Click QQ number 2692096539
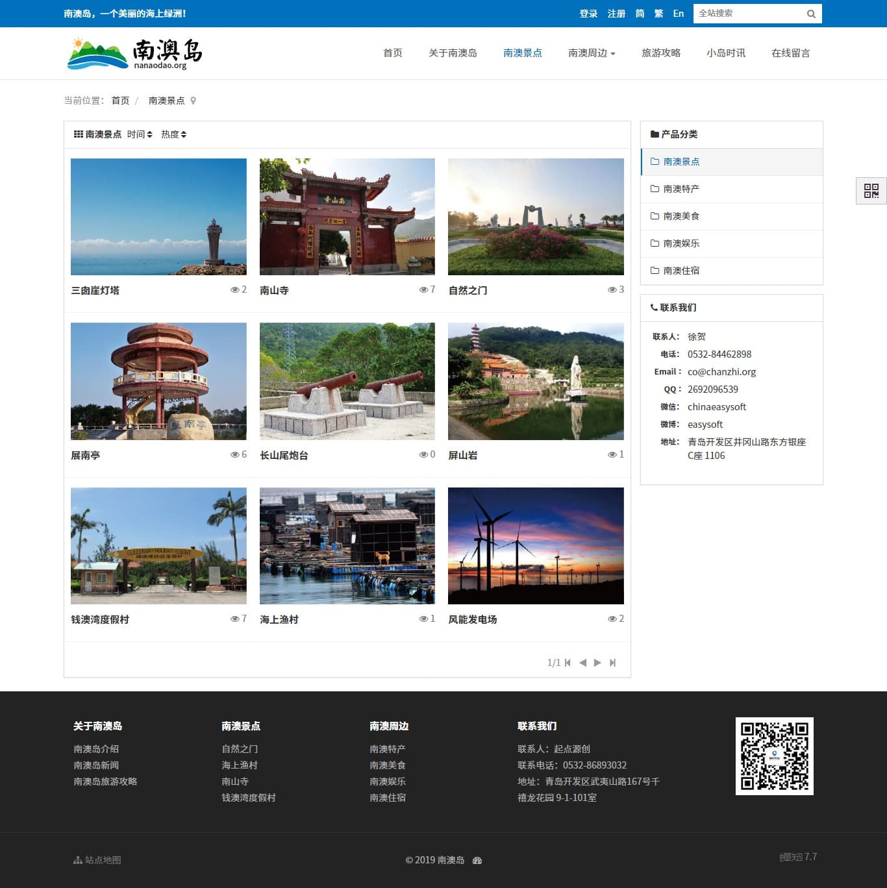The height and width of the screenshot is (888, 887). coord(713,389)
